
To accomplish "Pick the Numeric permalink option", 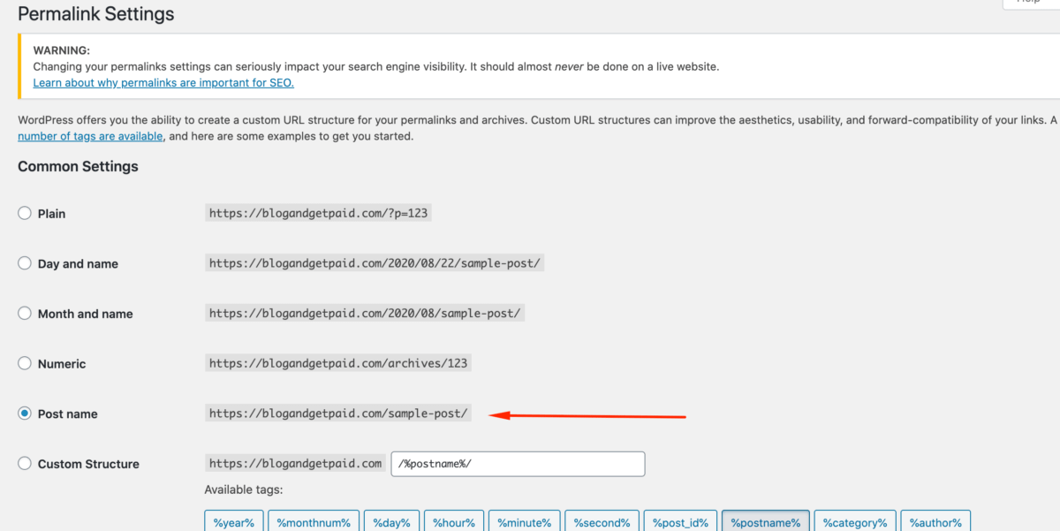I will click(x=24, y=363).
